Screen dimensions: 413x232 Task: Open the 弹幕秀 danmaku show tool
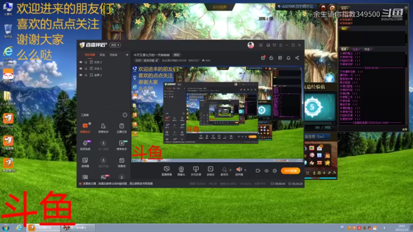121,162
